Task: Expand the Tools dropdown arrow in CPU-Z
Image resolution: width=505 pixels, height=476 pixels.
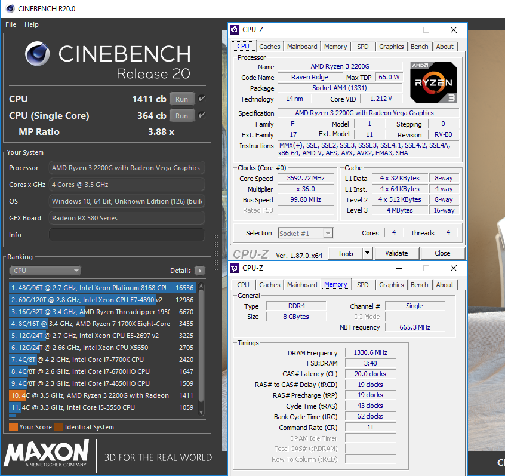Action: 368,254
